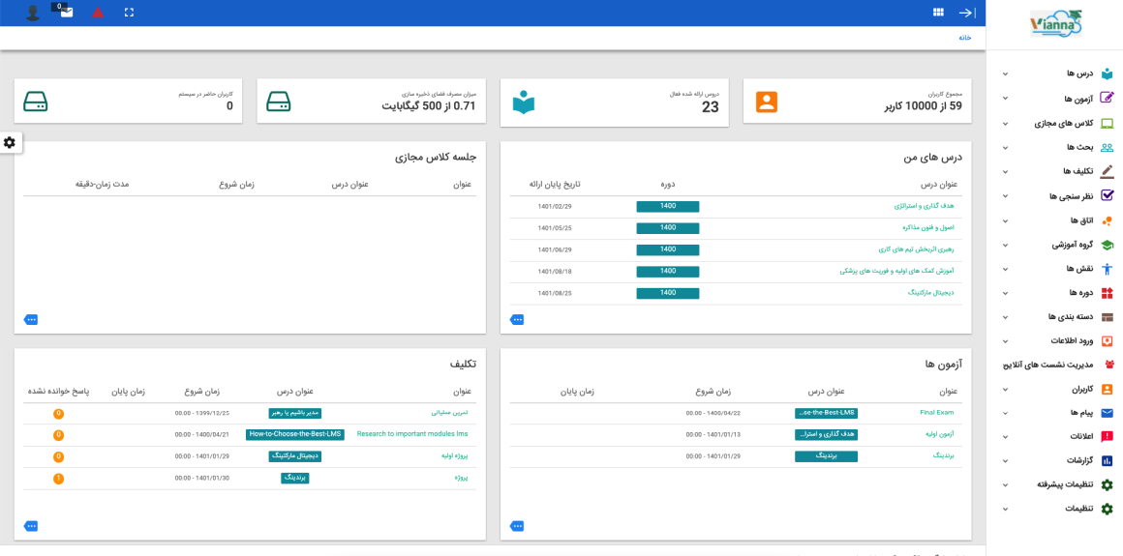Click the red warning triangle icon
The image size is (1123, 556).
98,13
